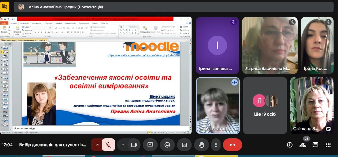Open the three-dot more options menu
This screenshot has height=157, width=339.
216,145
